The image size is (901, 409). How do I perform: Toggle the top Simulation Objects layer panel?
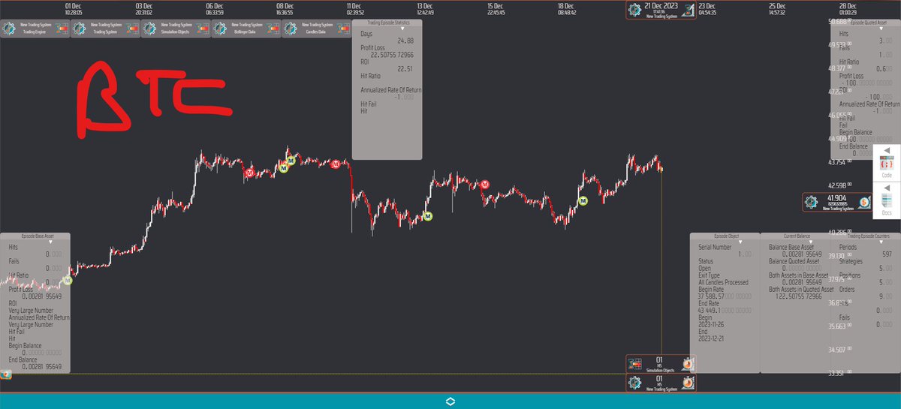click(x=176, y=29)
